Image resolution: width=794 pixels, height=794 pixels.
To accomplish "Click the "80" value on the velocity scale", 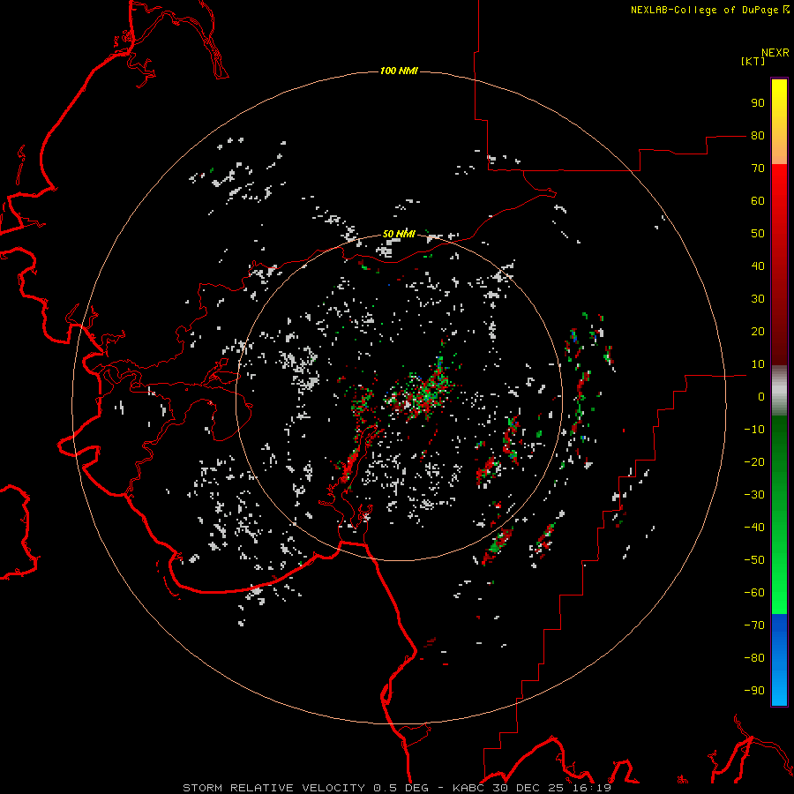I will (x=758, y=136).
